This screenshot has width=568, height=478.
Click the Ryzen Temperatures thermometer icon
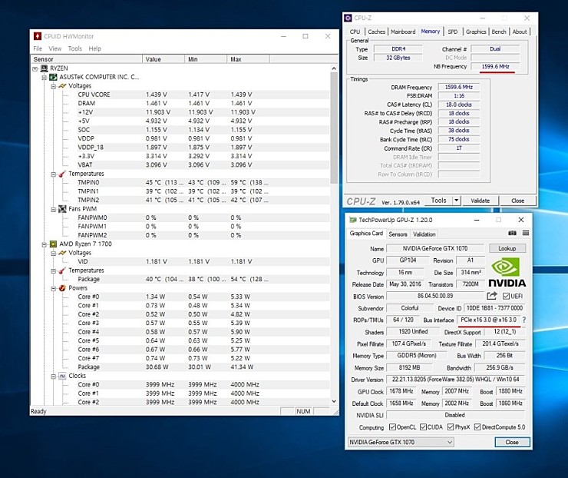pos(62,271)
